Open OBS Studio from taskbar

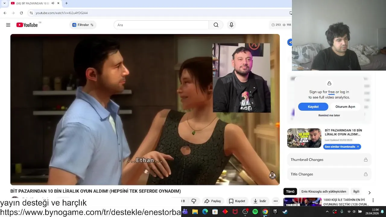[245, 212]
